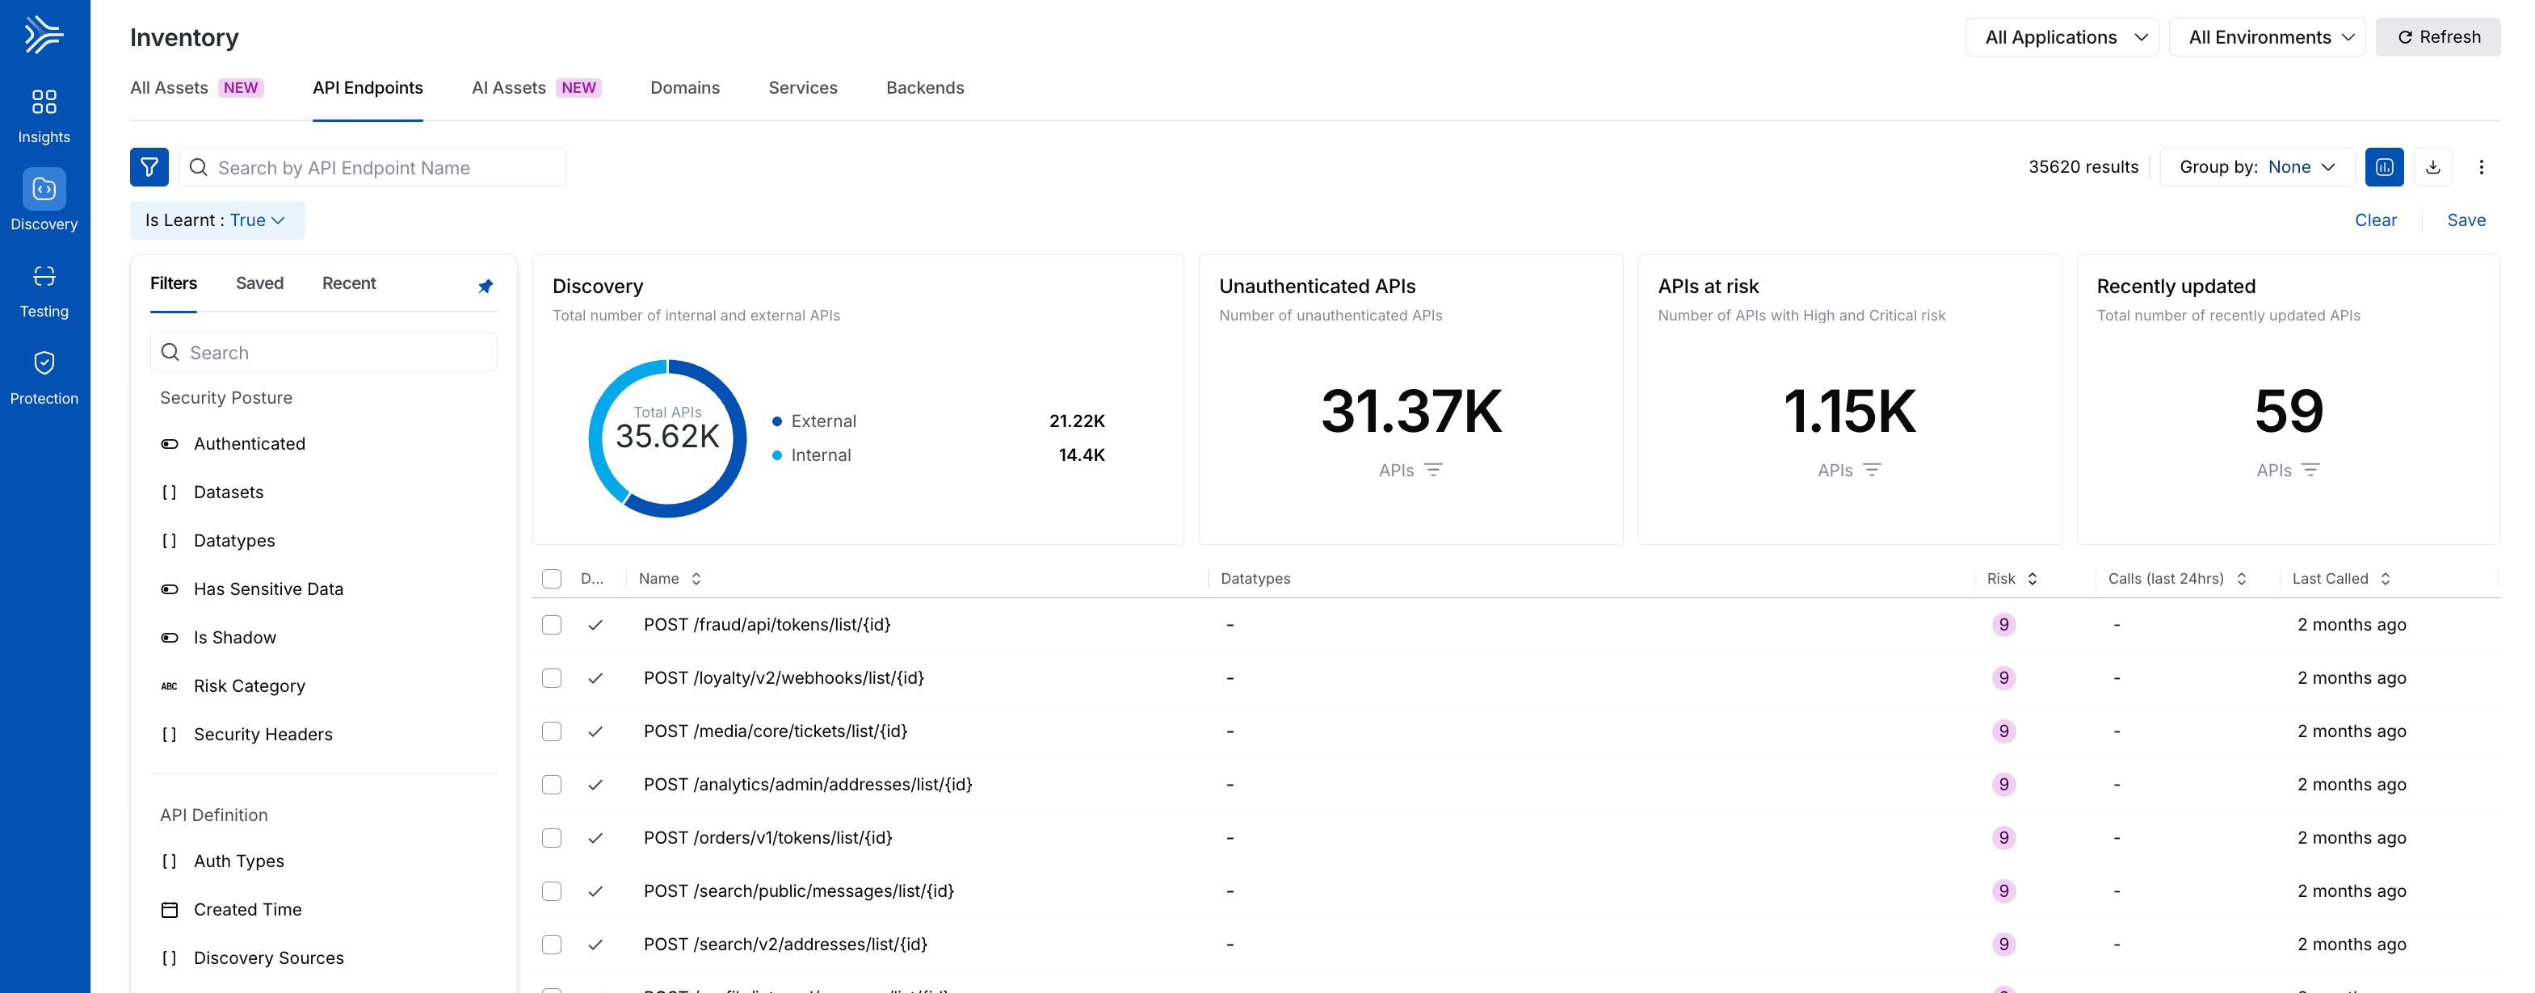
Task: Click the download export icon
Action: coord(2432,167)
